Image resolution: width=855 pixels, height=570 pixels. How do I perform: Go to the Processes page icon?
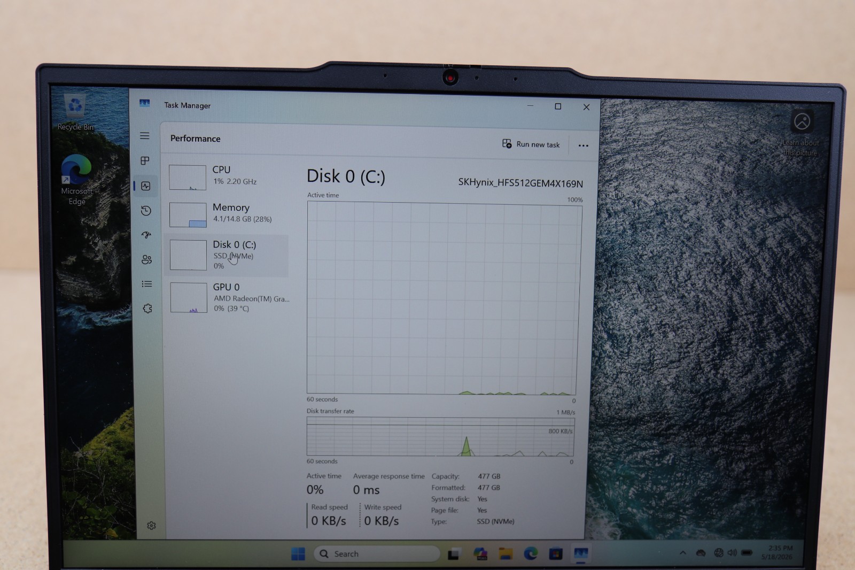(145, 161)
